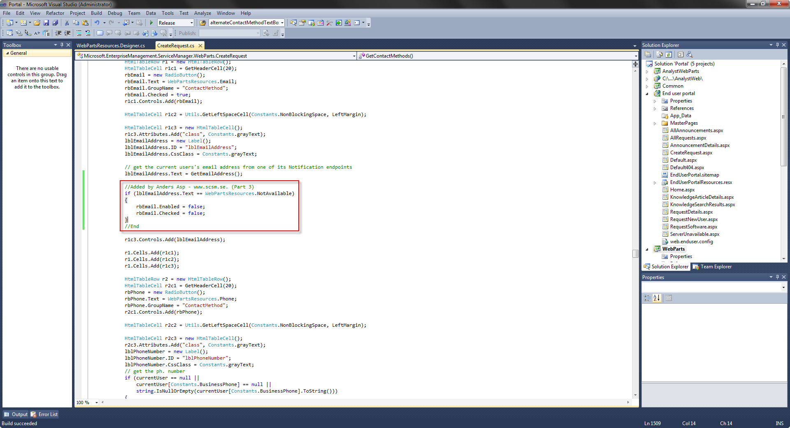Click the Undo arrow icon
790x428 pixels.
tap(97, 23)
